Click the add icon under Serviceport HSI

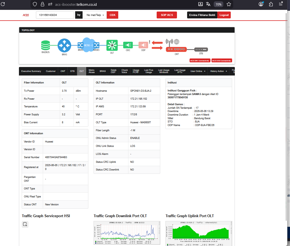[25, 224]
